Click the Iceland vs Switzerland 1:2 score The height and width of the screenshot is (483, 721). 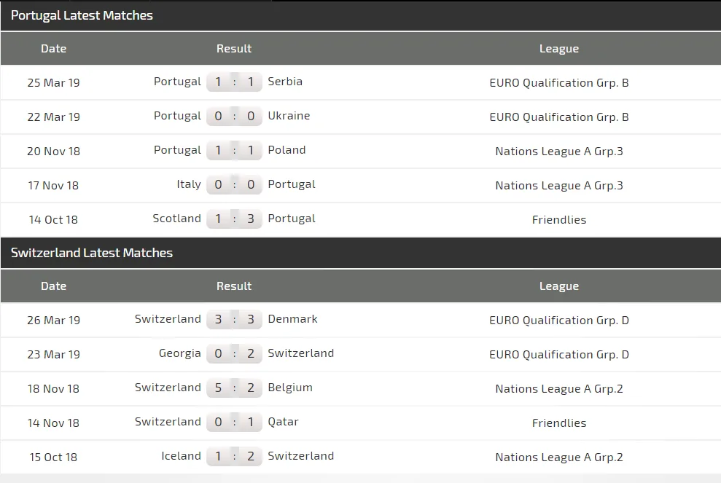234,457
